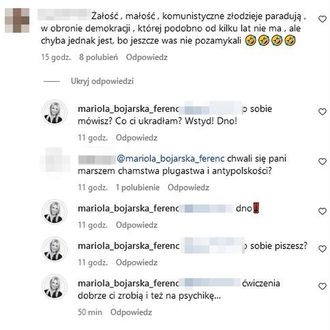The image size is (330, 330).
Task: Open '8 polubień' likes list
Action: (98, 57)
